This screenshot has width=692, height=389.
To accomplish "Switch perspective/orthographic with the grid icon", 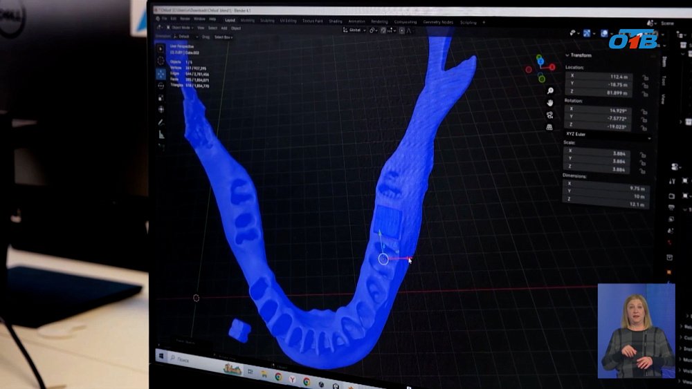I will [x=550, y=127].
